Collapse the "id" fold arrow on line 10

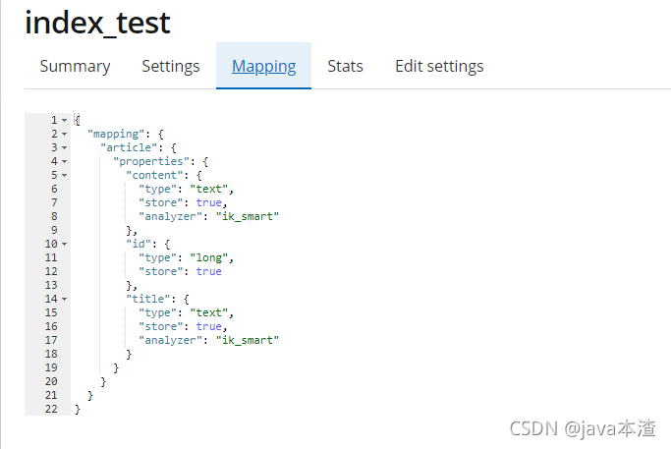(x=64, y=244)
